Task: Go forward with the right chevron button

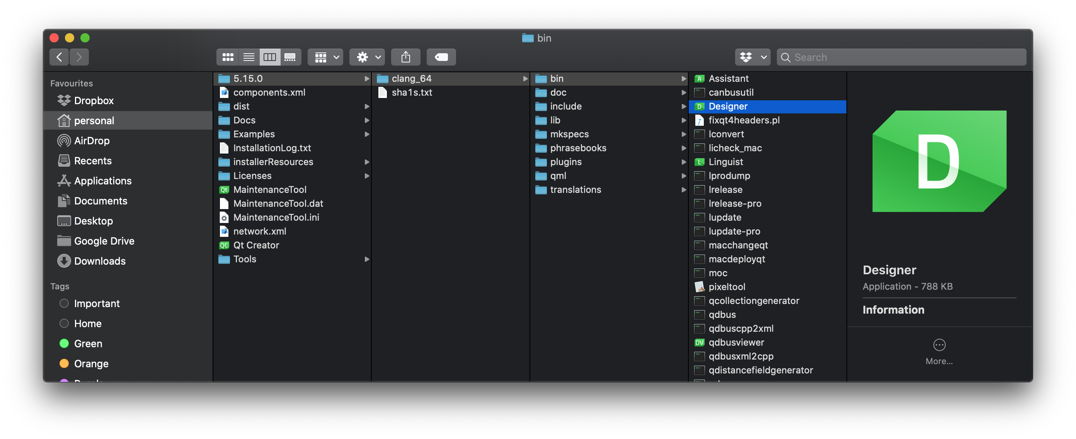Action: pyautogui.click(x=79, y=57)
